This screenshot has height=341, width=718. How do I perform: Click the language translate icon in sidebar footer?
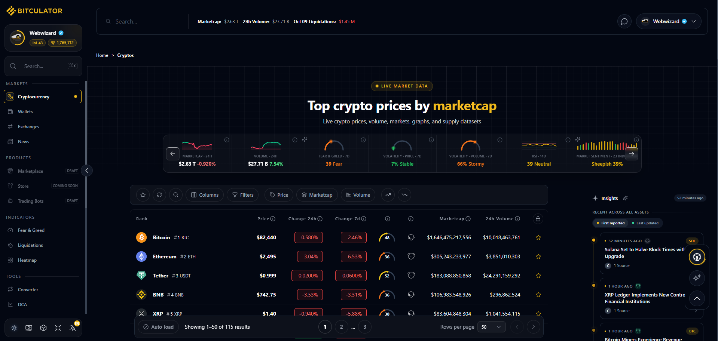click(73, 328)
